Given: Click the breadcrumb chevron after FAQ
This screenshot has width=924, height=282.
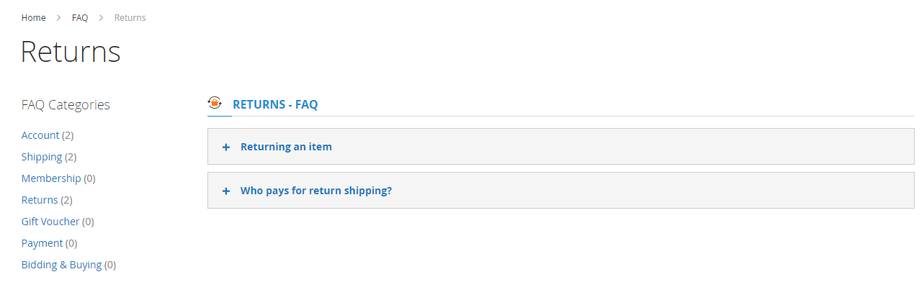Looking at the screenshot, I should coord(102,17).
